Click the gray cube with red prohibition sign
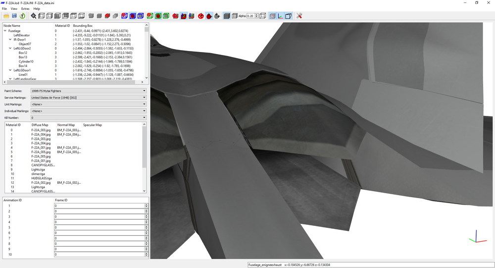Screen dimensions: 495x268 click(107, 16)
